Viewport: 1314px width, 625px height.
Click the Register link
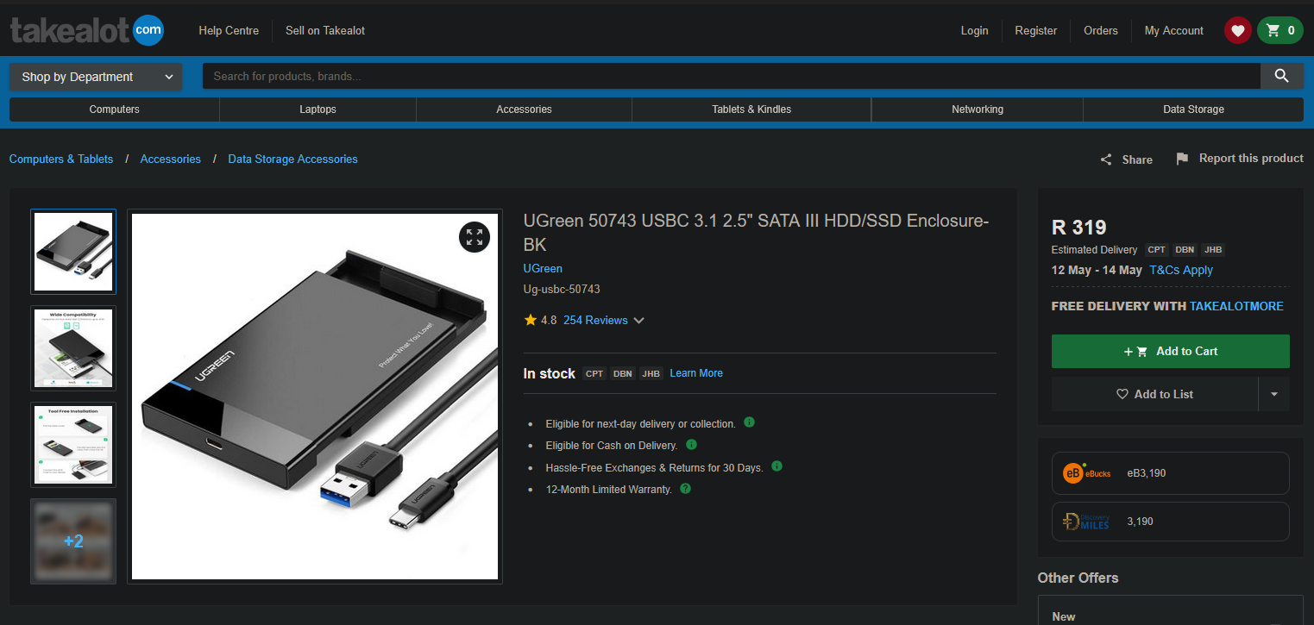(x=1035, y=30)
